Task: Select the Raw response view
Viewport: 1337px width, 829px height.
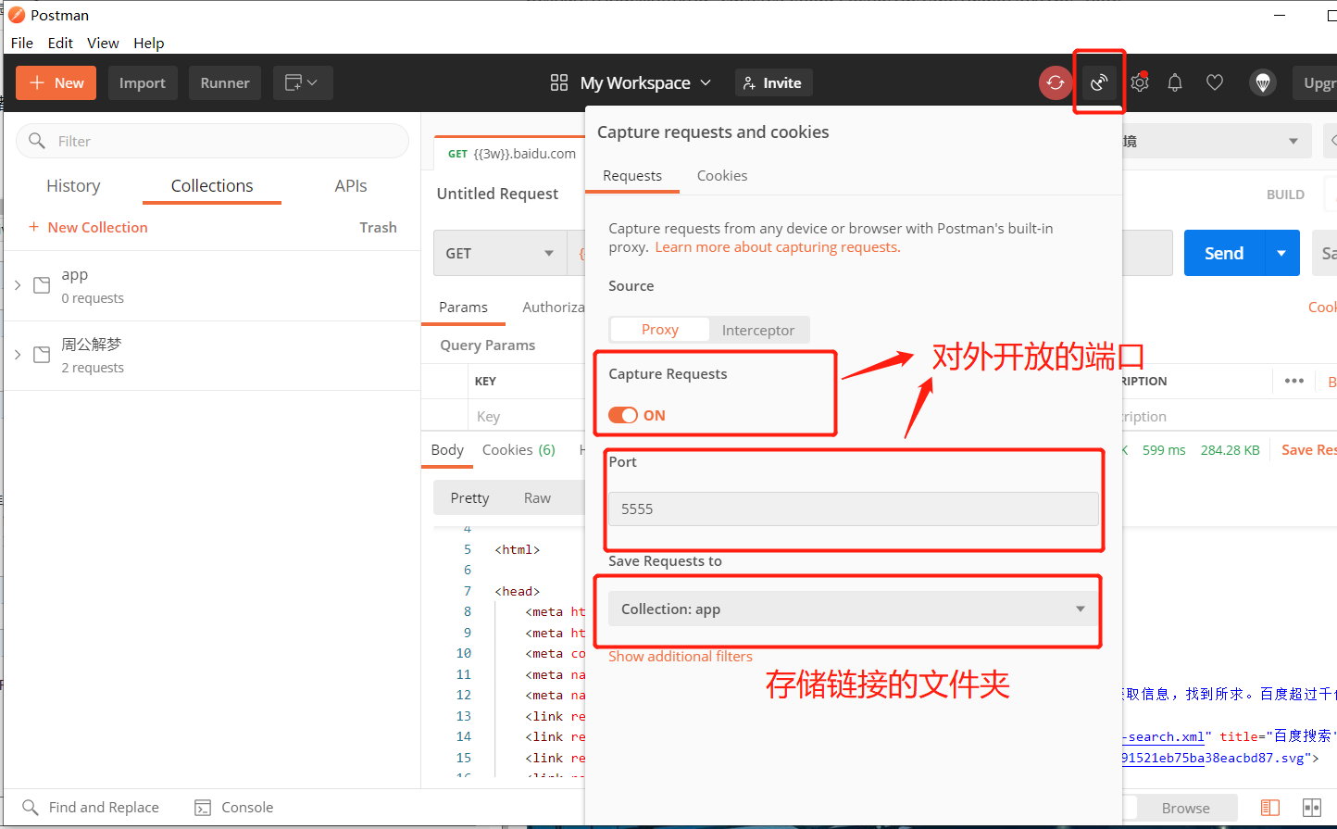Action: click(x=537, y=497)
